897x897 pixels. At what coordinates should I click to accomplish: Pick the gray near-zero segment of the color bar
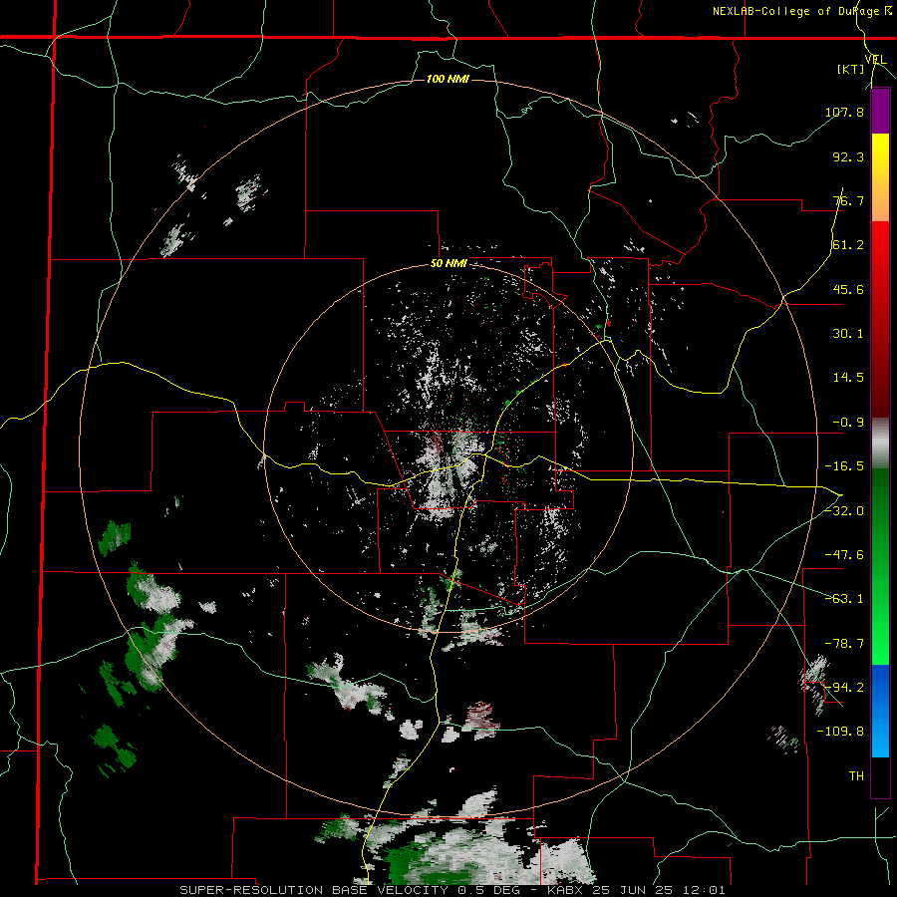click(880, 444)
